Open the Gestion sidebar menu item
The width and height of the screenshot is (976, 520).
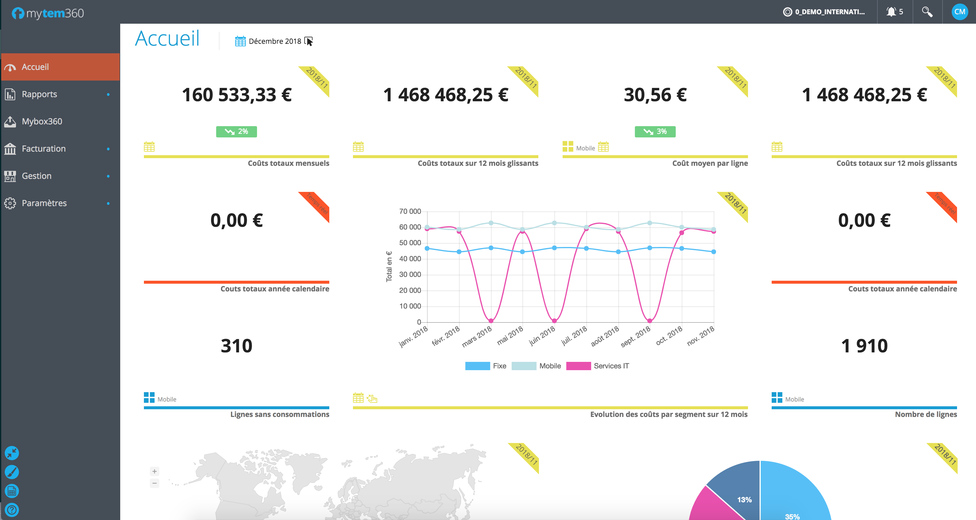[60, 176]
